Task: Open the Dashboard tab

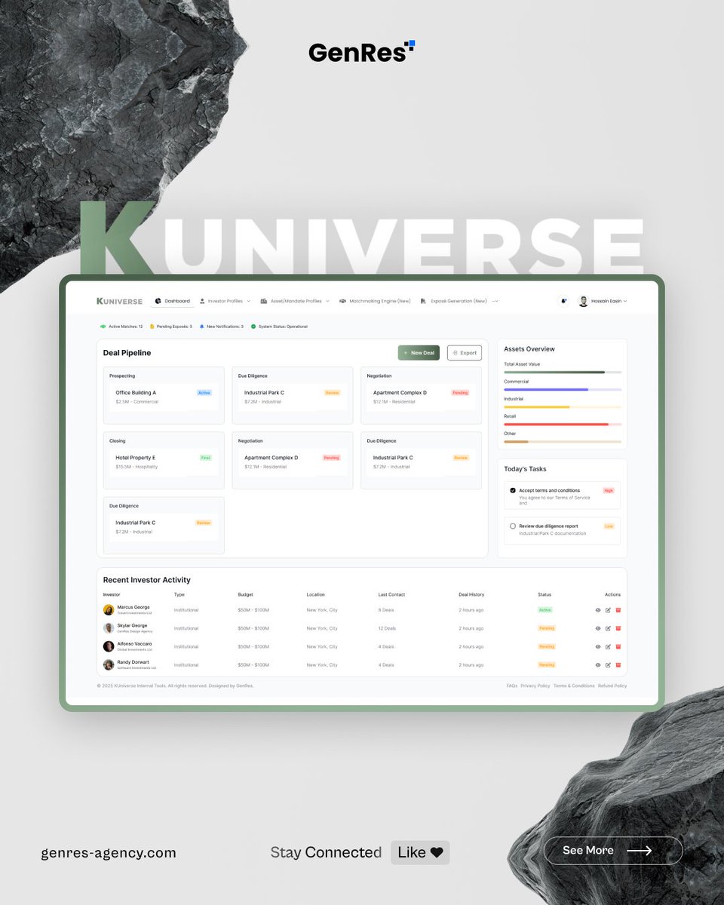Action: click(173, 301)
